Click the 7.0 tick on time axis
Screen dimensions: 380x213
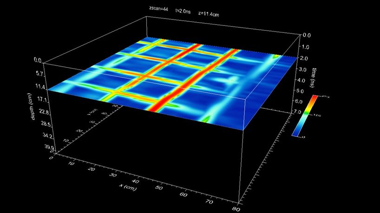297,112
